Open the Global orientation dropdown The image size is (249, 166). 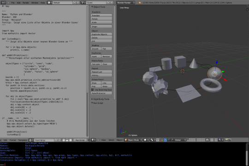tap(180, 140)
